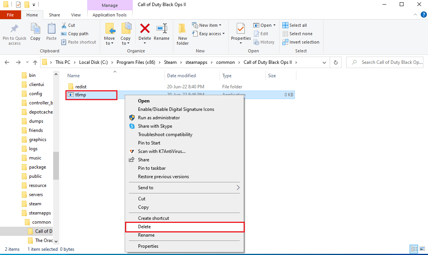Switch to the Share ribbon tab
428x255 pixels.
coord(54,15)
